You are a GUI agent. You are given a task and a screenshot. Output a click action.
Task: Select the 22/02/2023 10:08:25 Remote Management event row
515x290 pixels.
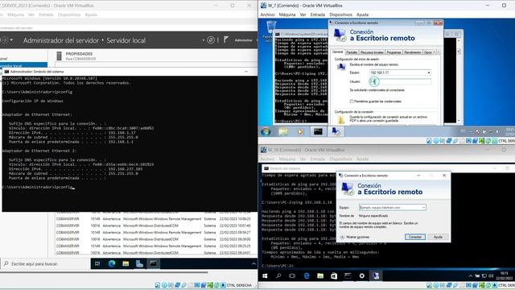coord(154,218)
